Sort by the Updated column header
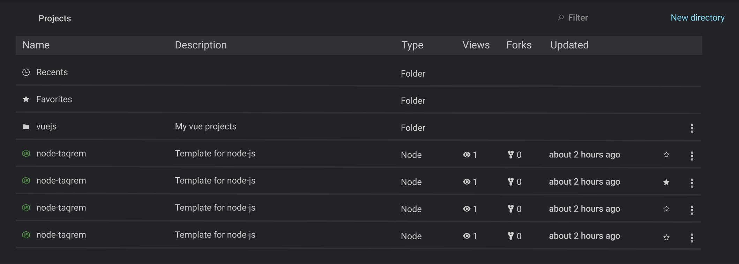Screen dimensions: 739x264 [x=569, y=45]
